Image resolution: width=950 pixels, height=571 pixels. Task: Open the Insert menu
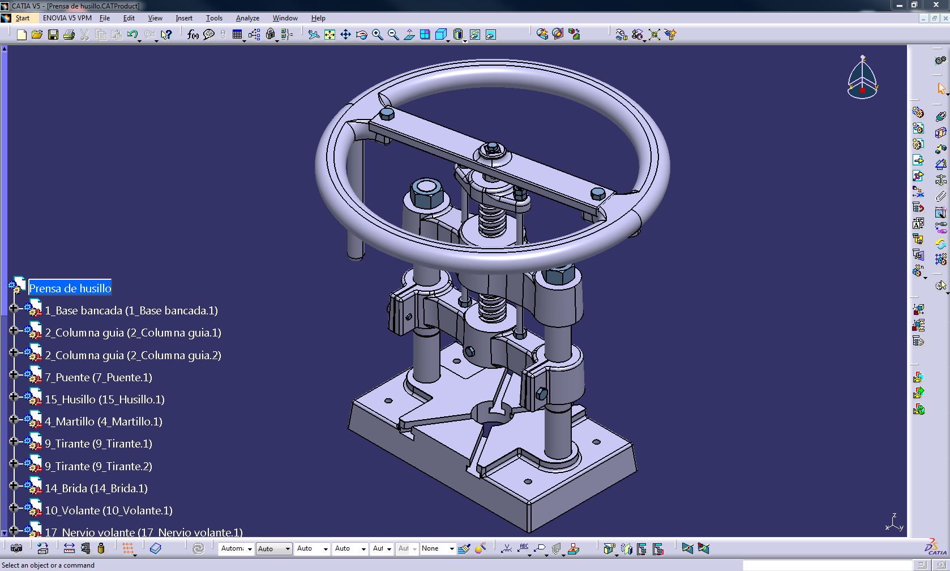184,18
